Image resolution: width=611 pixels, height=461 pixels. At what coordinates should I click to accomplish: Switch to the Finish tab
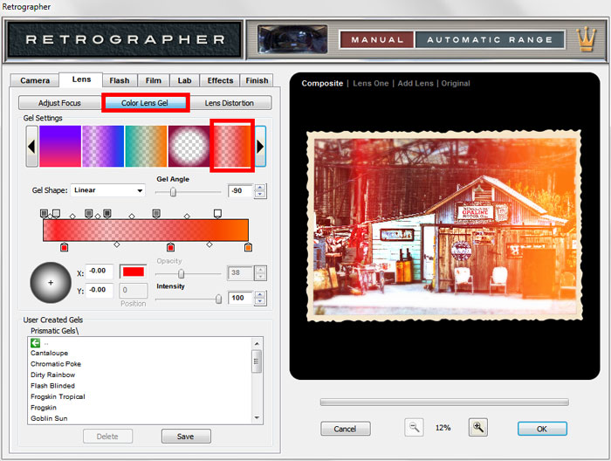(257, 80)
